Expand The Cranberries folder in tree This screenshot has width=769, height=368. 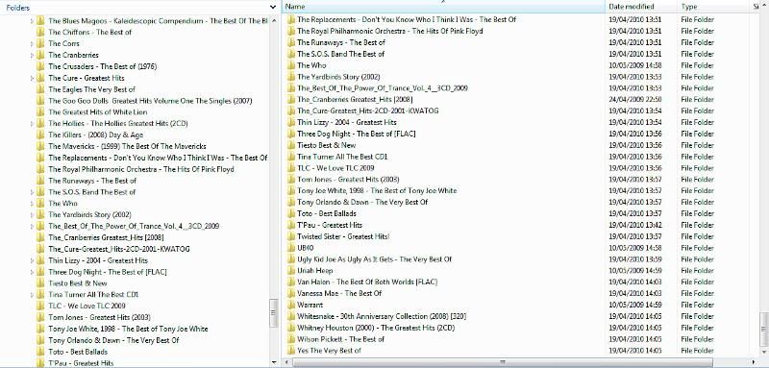[x=33, y=55]
